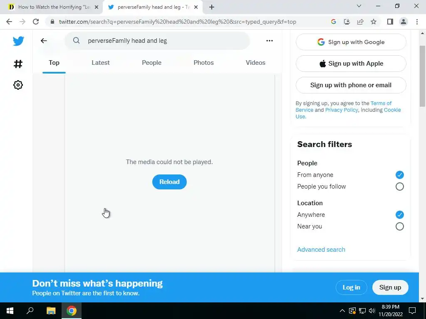The image size is (426, 319).
Task: Open Windows taskbar search
Action: 30,311
